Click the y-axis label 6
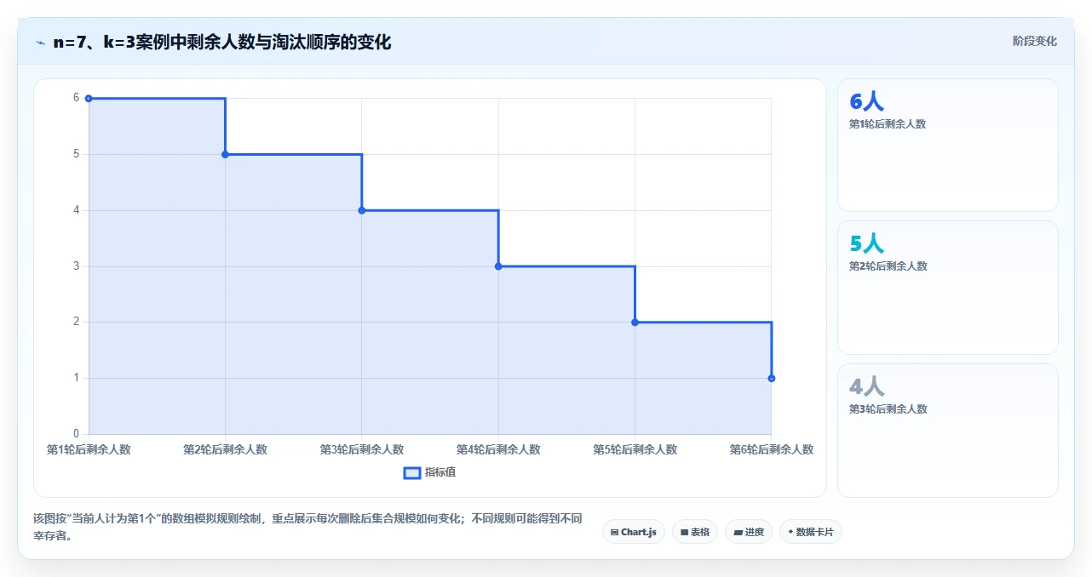The height and width of the screenshot is (577, 1092). [76, 98]
